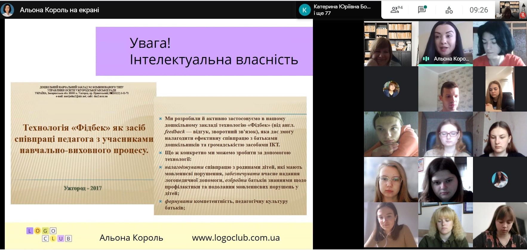Open the participants list showing 94 people
527x250 pixels.
coord(396,10)
